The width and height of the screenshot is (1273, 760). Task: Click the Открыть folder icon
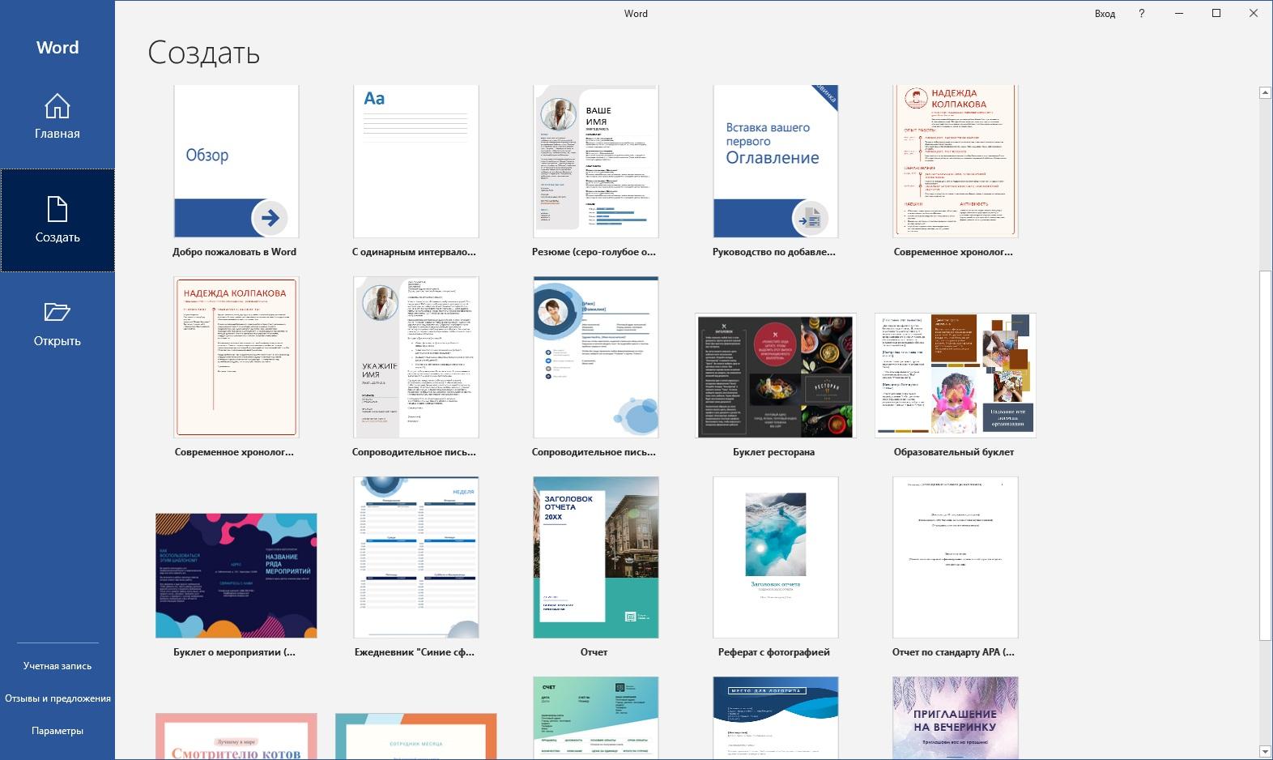coord(57,312)
